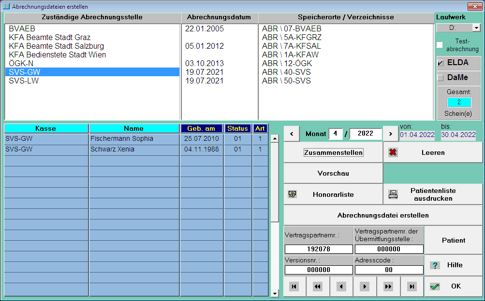The width and height of the screenshot is (485, 301).
Task: Click the red X Leeren button
Action: [x=433, y=152]
